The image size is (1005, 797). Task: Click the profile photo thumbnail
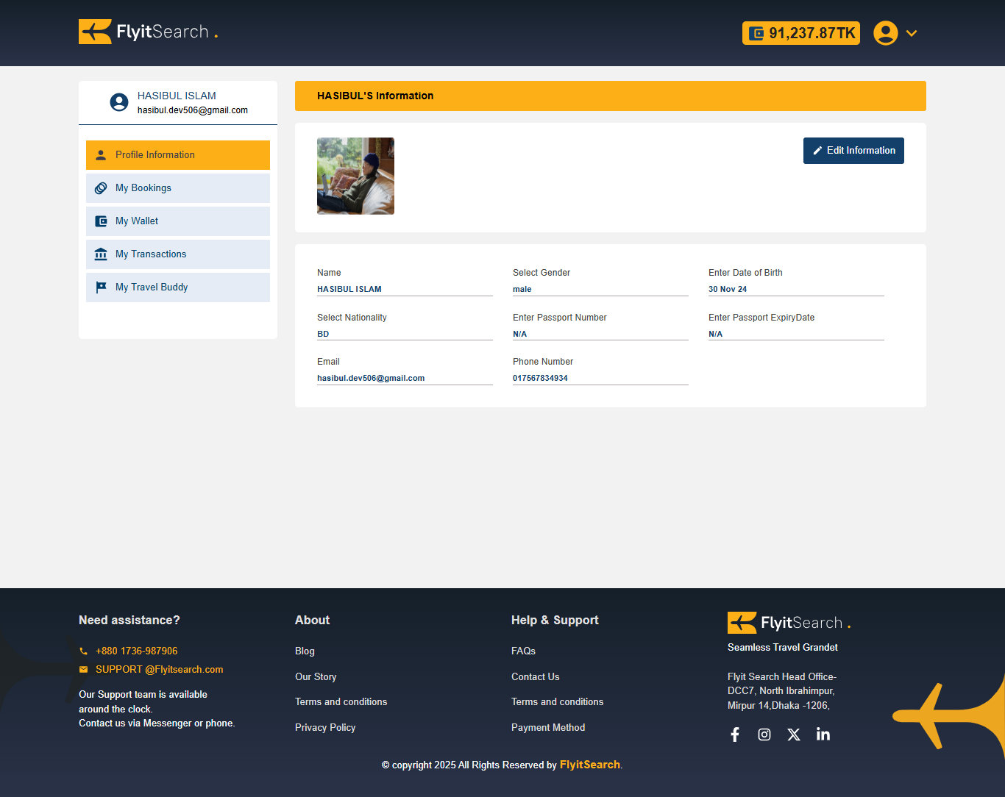[x=355, y=176]
